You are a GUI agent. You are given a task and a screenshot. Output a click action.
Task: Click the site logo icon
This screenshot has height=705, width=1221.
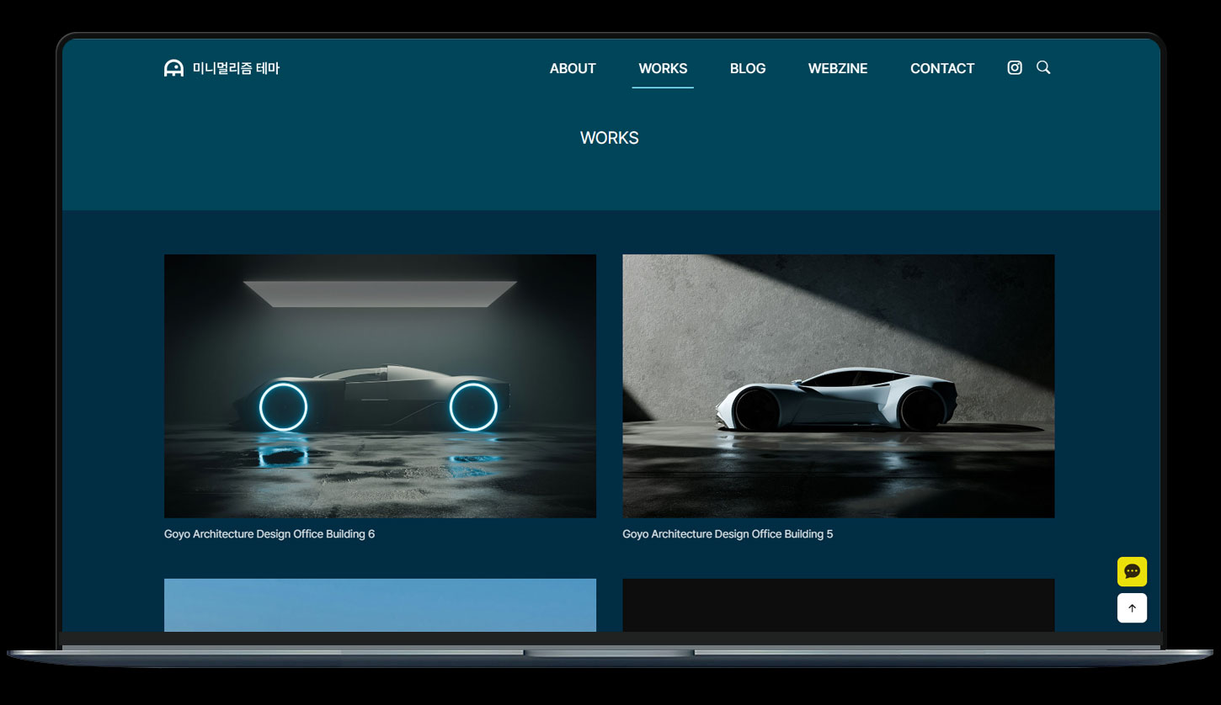173,68
